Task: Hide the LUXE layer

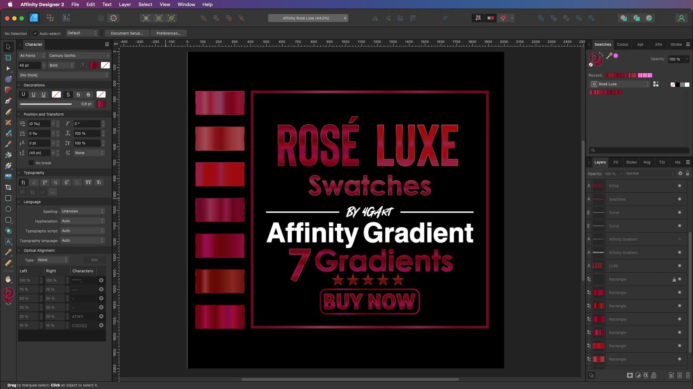Action: [x=679, y=266]
